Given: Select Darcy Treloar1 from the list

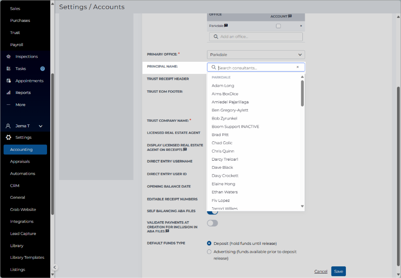Looking at the screenshot, I should pos(225,159).
